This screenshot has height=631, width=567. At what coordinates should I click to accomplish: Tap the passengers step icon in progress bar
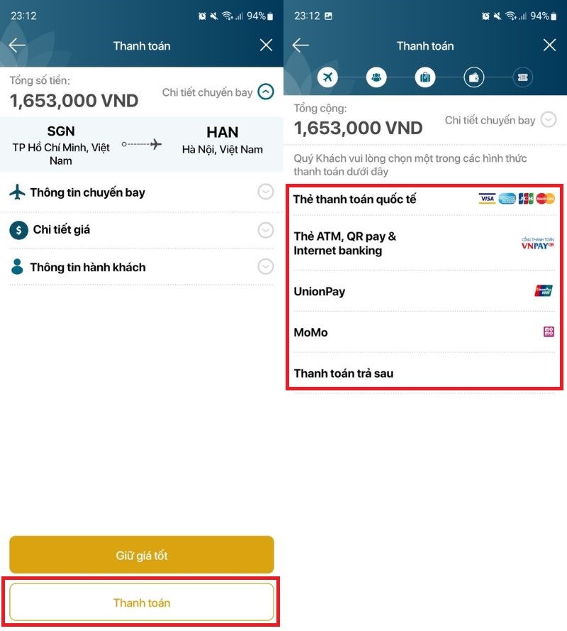[376, 77]
